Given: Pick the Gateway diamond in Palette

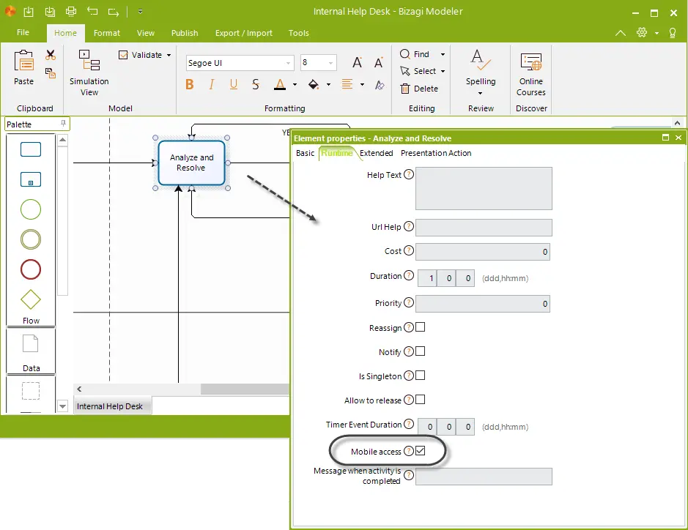Looking at the screenshot, I should point(31,300).
